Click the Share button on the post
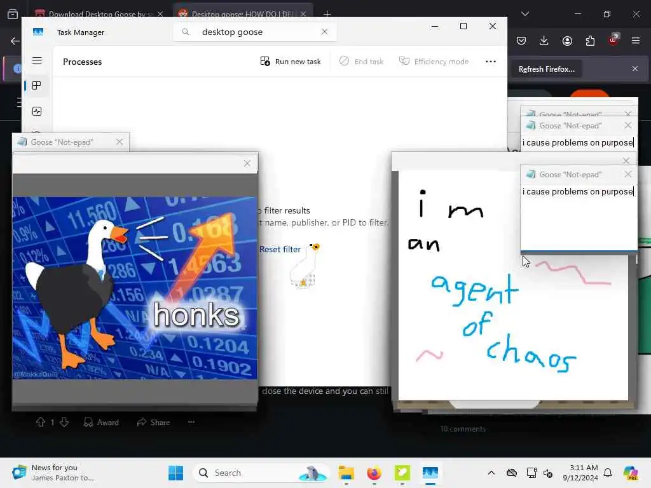651x488 pixels. (x=153, y=423)
